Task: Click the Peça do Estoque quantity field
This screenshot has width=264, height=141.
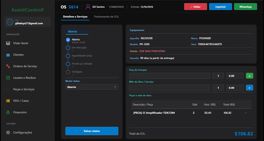Action: (x=218, y=76)
